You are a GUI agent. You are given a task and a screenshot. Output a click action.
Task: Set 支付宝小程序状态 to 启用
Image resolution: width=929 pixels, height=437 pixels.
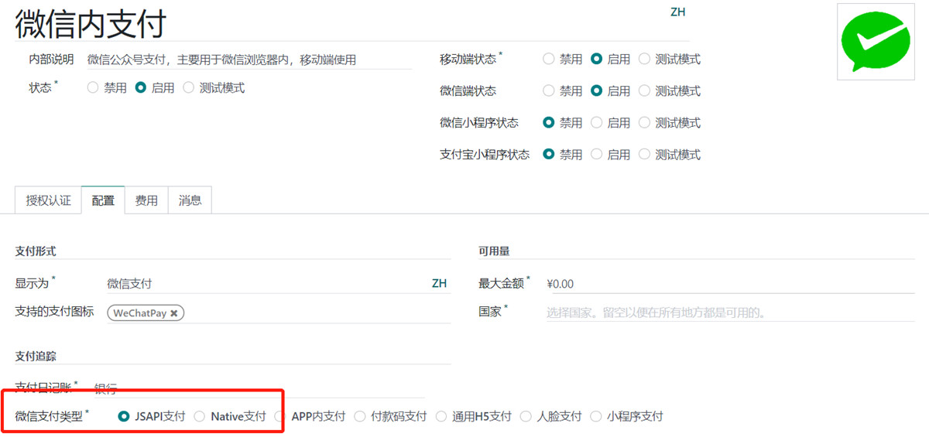(x=597, y=154)
